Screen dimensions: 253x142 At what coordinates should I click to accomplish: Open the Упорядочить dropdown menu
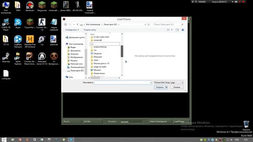coord(72,30)
